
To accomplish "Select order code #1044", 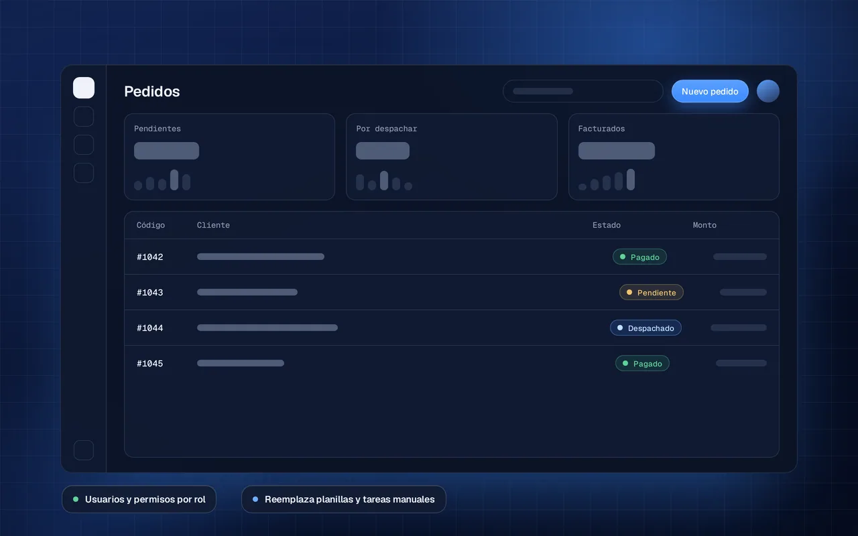I will 150,328.
